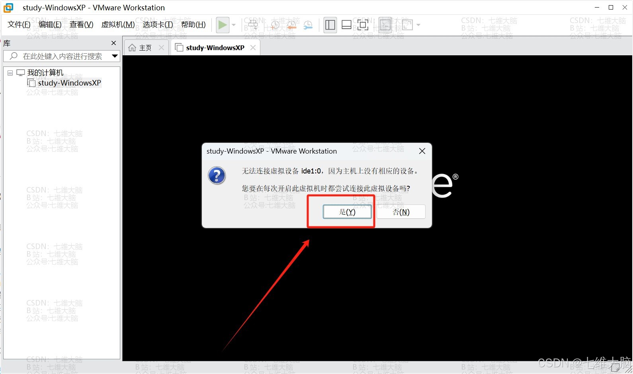The width and height of the screenshot is (633, 374).
Task: Select 我的计算机 in the library tree
Action: click(x=45, y=73)
